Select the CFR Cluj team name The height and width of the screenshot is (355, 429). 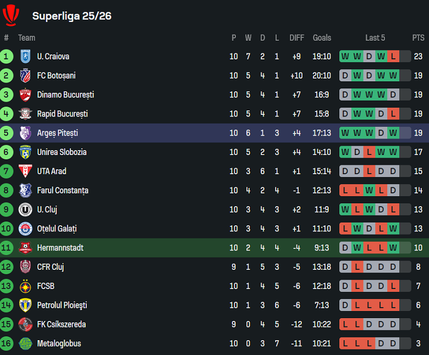[x=51, y=267]
